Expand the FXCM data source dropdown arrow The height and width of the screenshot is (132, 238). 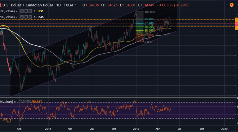pos(75,5)
